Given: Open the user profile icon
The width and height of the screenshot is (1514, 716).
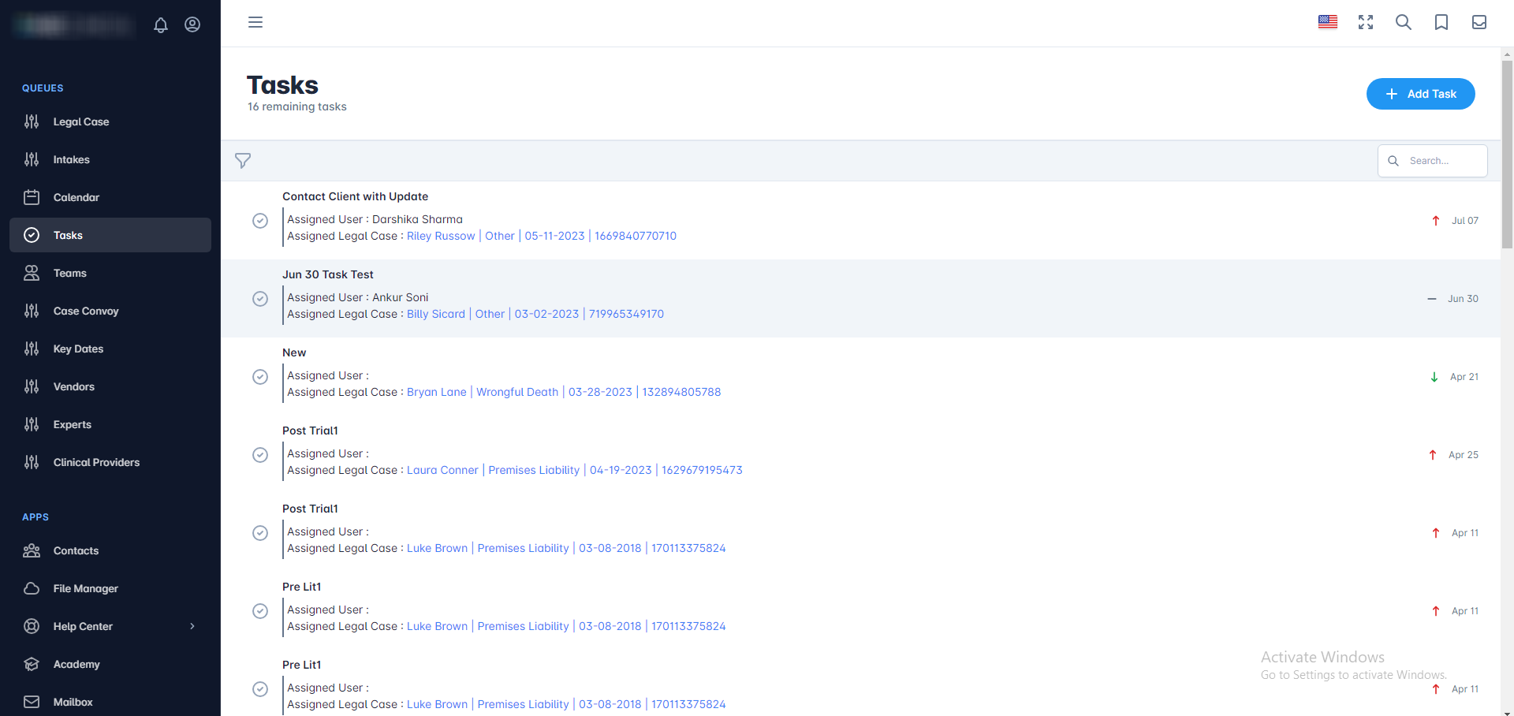Looking at the screenshot, I should point(192,24).
